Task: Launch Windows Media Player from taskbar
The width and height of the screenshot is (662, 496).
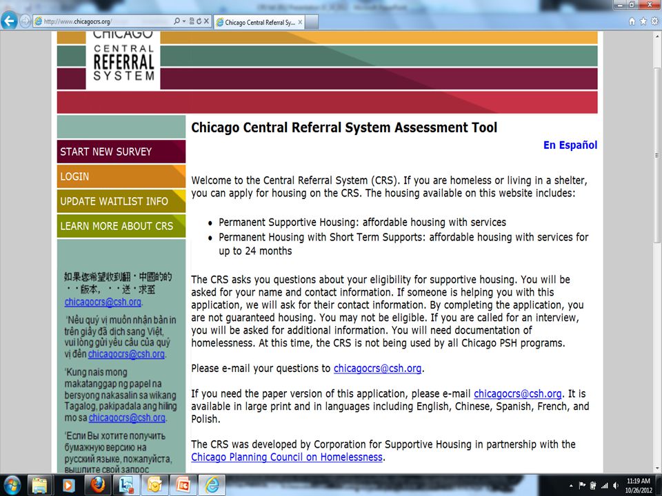Action: [68, 485]
